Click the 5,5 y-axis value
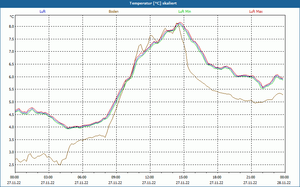Screen dimensions: 300x187 click(12, 89)
